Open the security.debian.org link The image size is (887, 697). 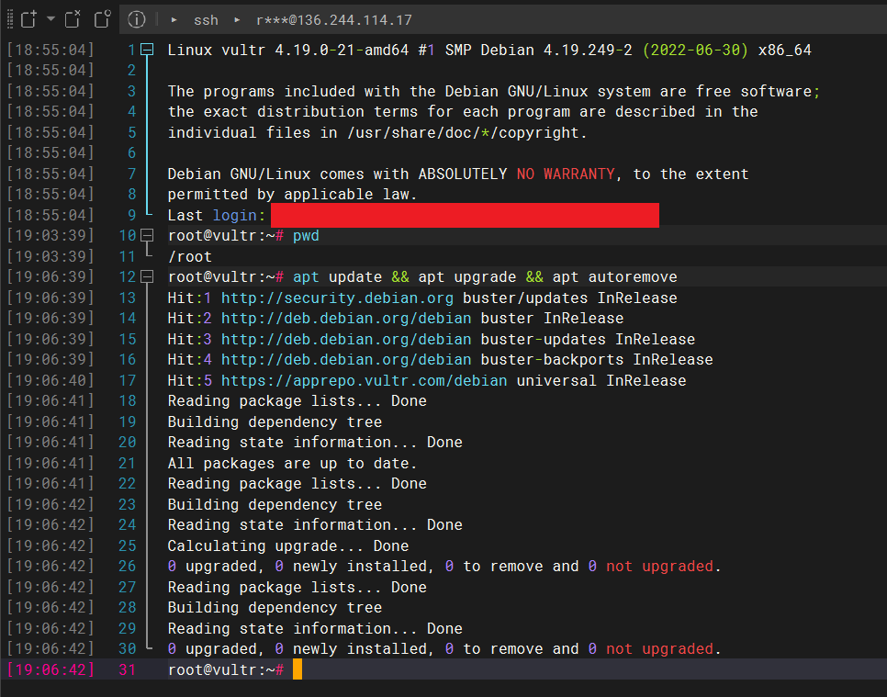click(337, 298)
